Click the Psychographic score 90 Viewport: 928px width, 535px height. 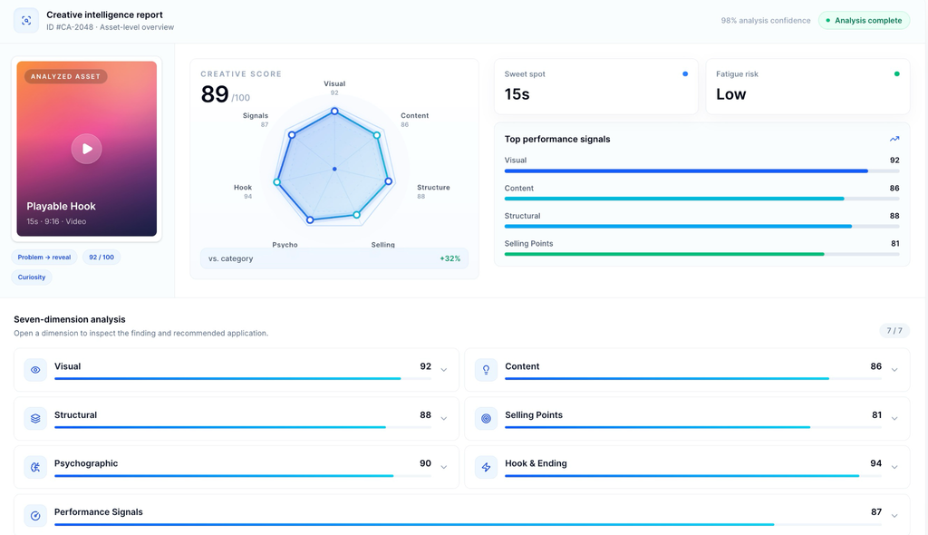coord(426,463)
